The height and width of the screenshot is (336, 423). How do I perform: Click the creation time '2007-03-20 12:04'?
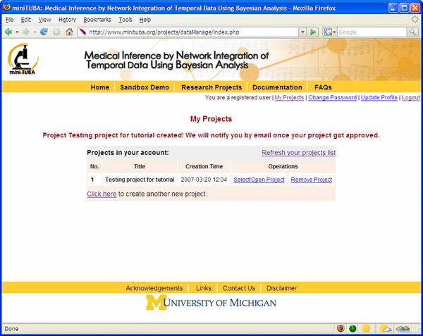[x=204, y=180]
